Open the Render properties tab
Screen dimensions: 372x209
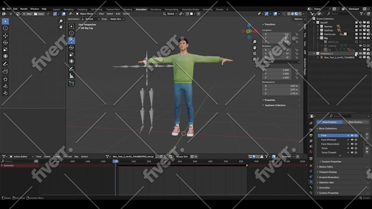[311, 130]
